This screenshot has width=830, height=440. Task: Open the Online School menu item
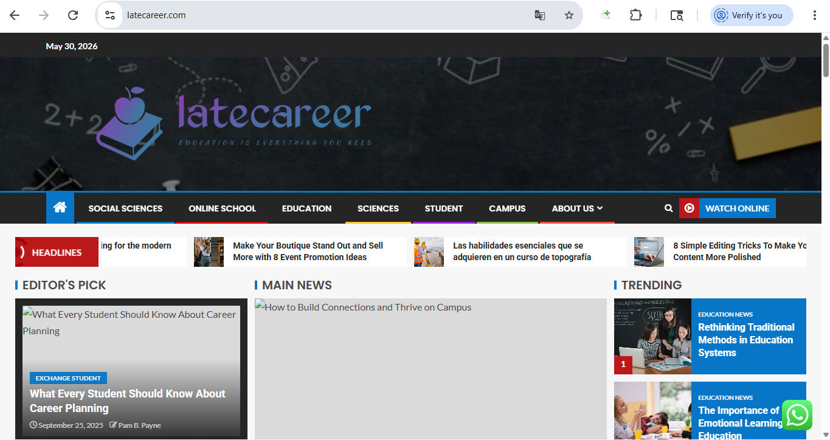coord(222,208)
